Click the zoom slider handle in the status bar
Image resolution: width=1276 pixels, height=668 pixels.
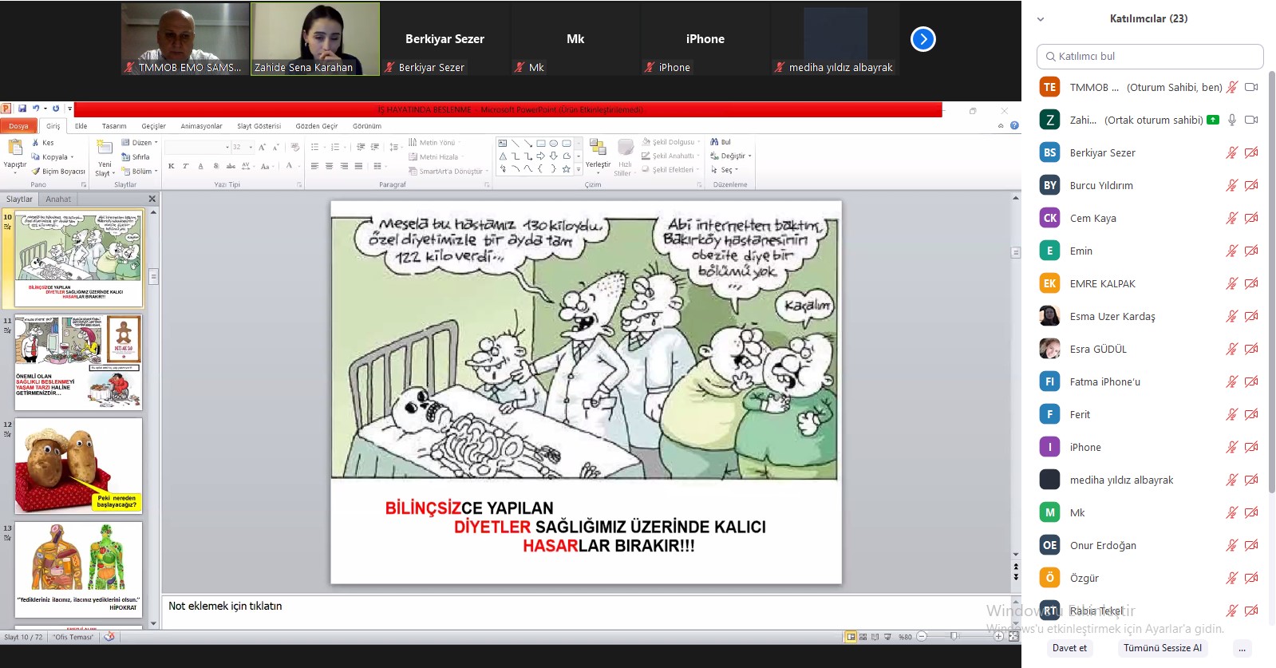(953, 637)
